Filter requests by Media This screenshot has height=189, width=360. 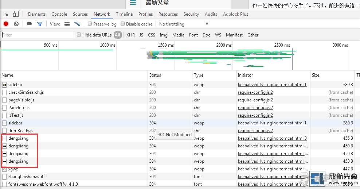click(x=178, y=35)
